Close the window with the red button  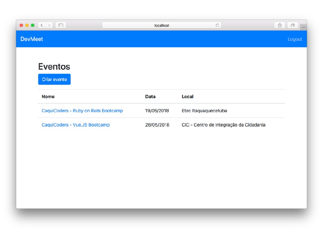point(21,25)
